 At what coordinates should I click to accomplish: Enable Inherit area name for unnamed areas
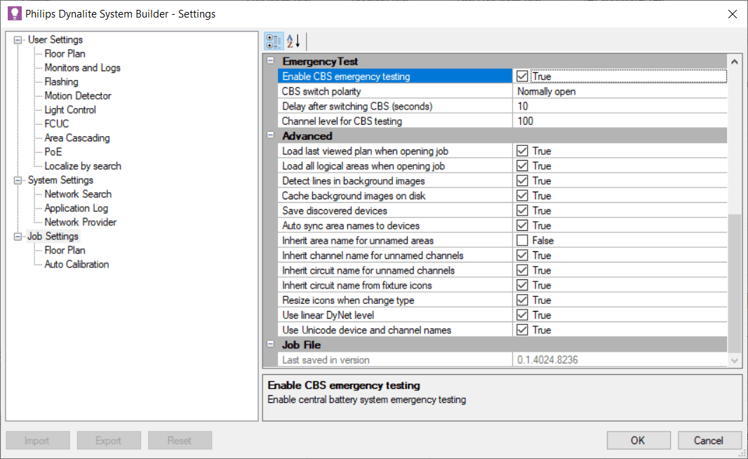coord(522,240)
